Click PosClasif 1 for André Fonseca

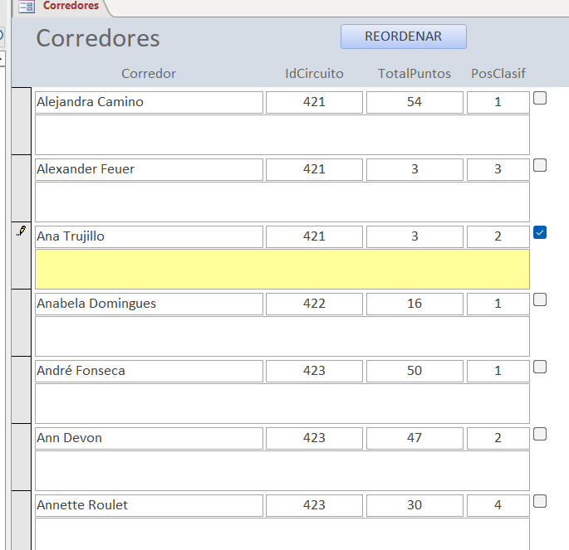click(498, 371)
